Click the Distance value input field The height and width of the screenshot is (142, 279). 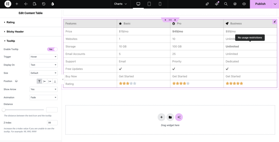pyautogui.click(x=52, y=110)
